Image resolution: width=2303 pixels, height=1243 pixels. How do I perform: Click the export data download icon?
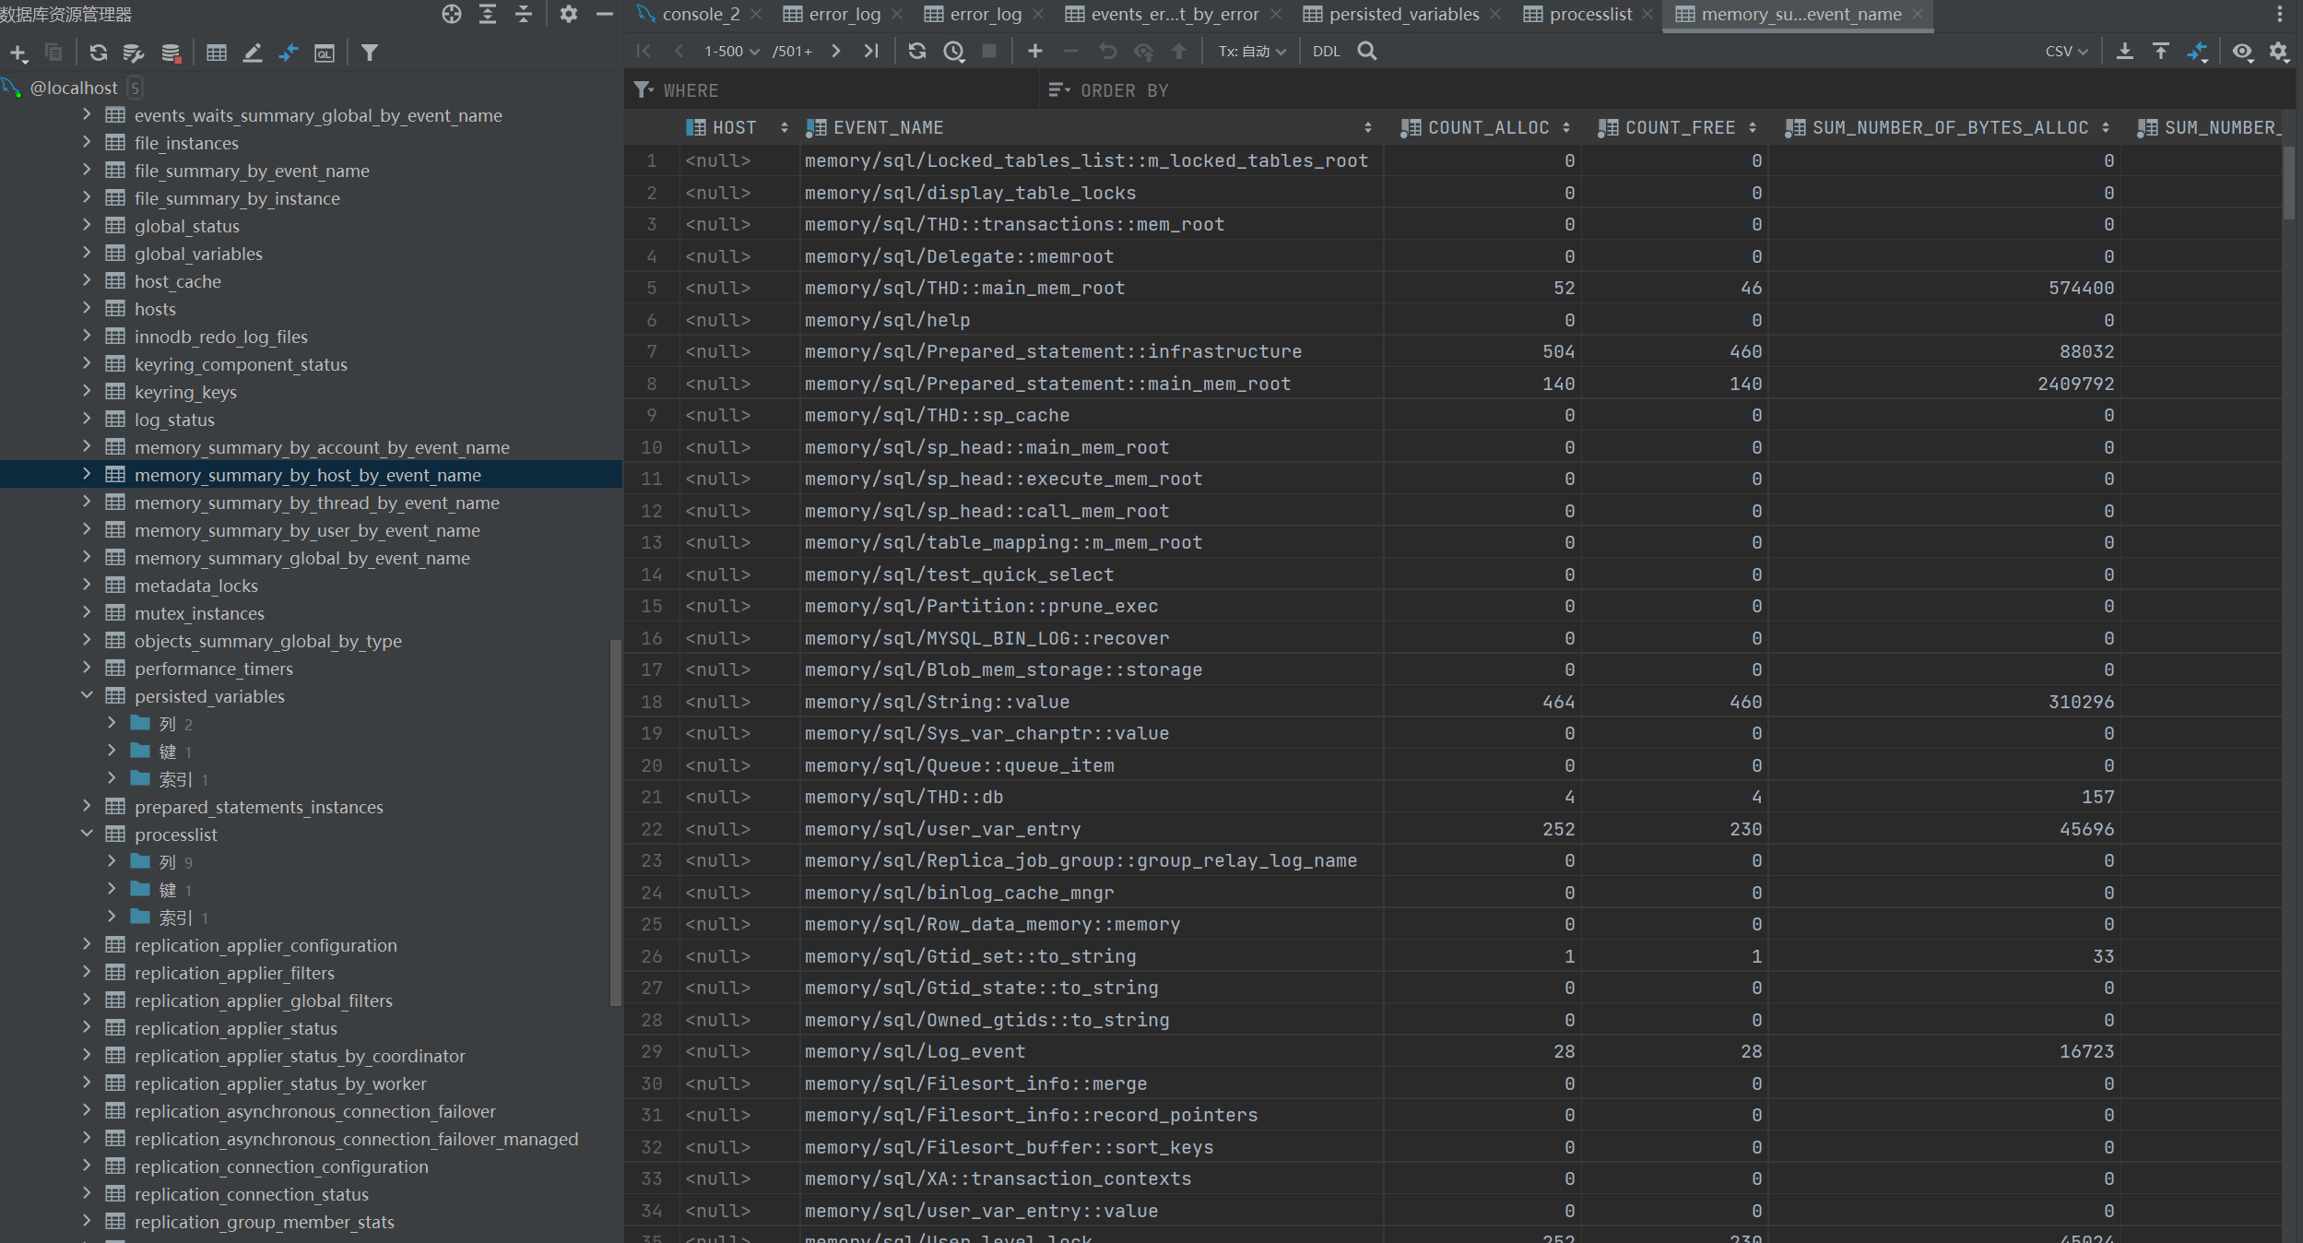(x=2124, y=51)
